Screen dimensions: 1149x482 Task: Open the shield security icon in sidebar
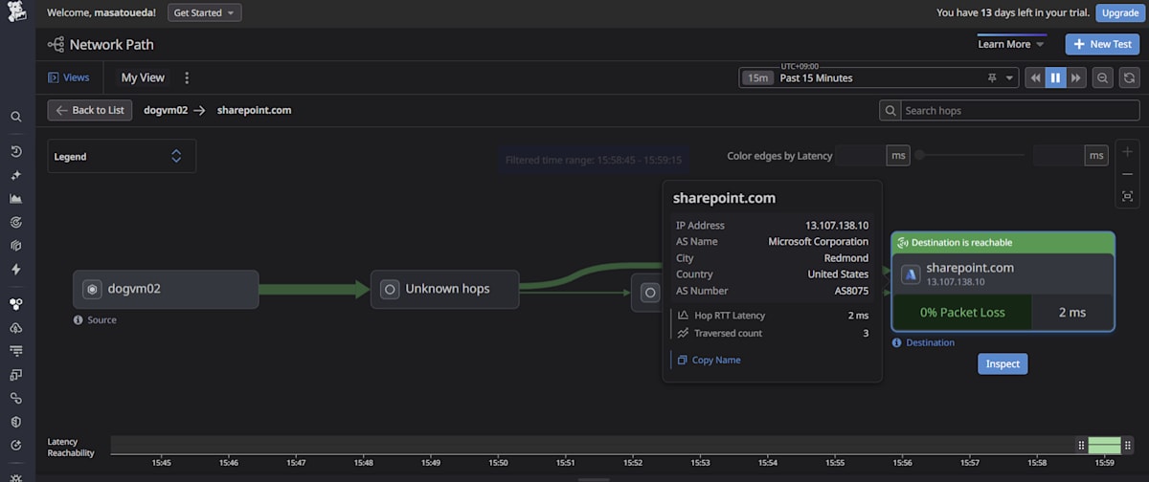click(16, 422)
